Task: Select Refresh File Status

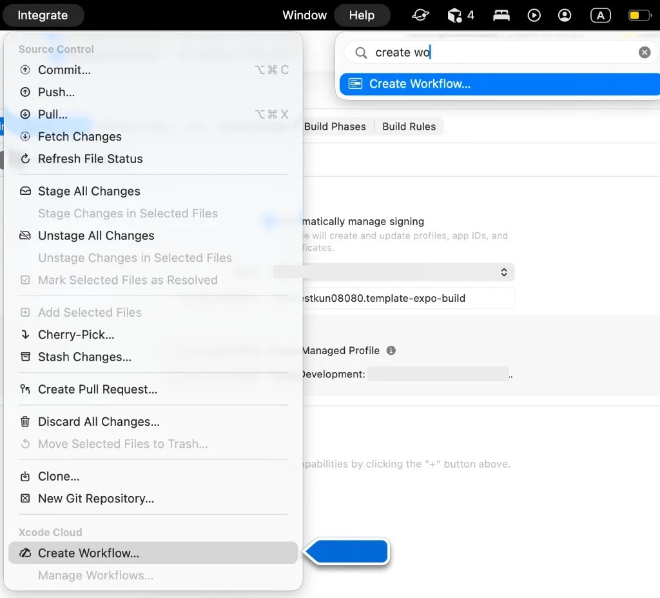Action: (153, 159)
